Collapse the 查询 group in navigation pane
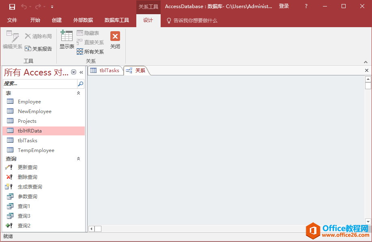 click(79, 159)
